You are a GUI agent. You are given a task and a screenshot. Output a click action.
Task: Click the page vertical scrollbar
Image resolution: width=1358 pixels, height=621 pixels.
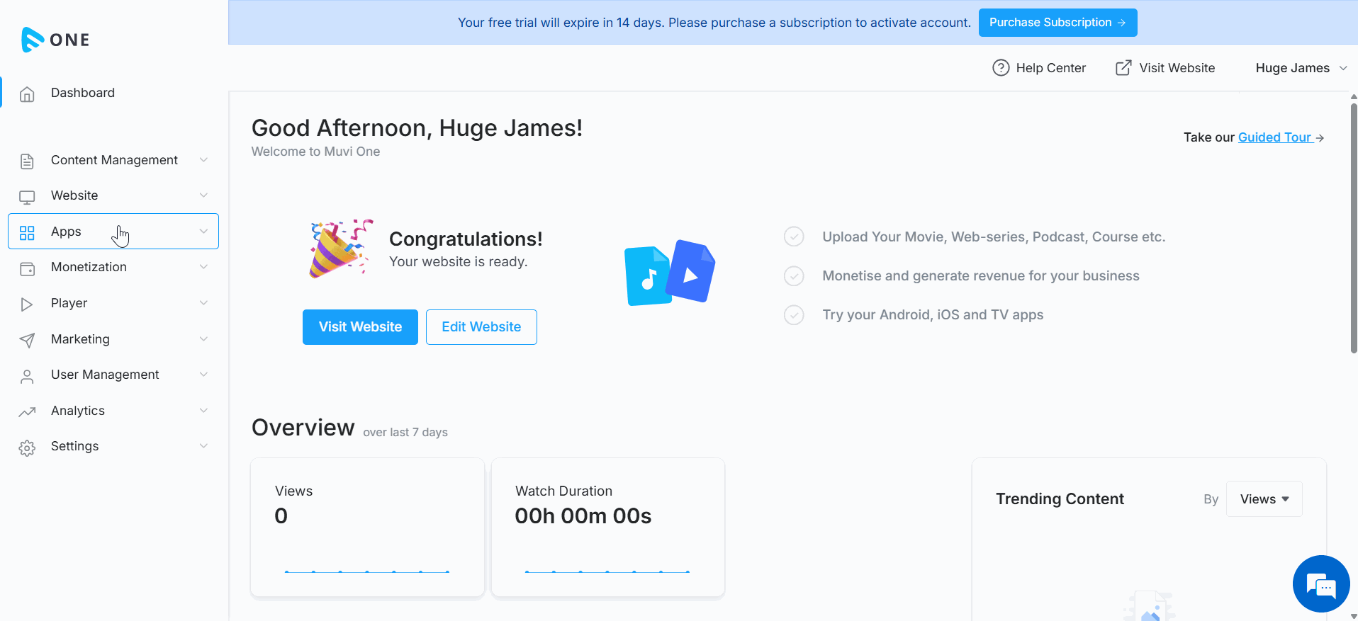click(1354, 228)
